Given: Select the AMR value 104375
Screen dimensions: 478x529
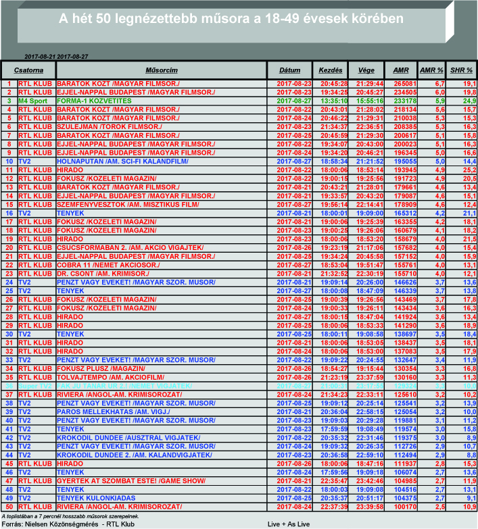Looking at the screenshot, I should [x=405, y=499].
